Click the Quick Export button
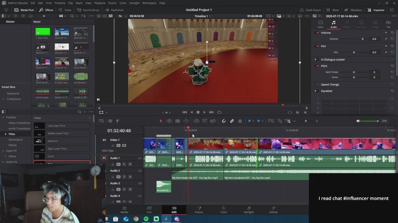The image size is (398, 223). pos(310,10)
